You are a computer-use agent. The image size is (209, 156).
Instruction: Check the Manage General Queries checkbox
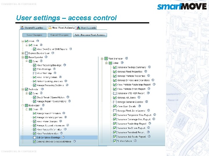115,102
